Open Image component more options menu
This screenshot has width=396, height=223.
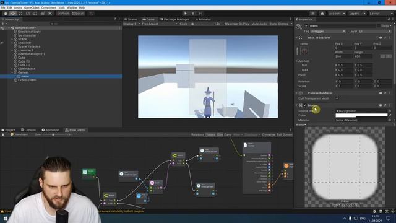pyautogui.click(x=390, y=105)
